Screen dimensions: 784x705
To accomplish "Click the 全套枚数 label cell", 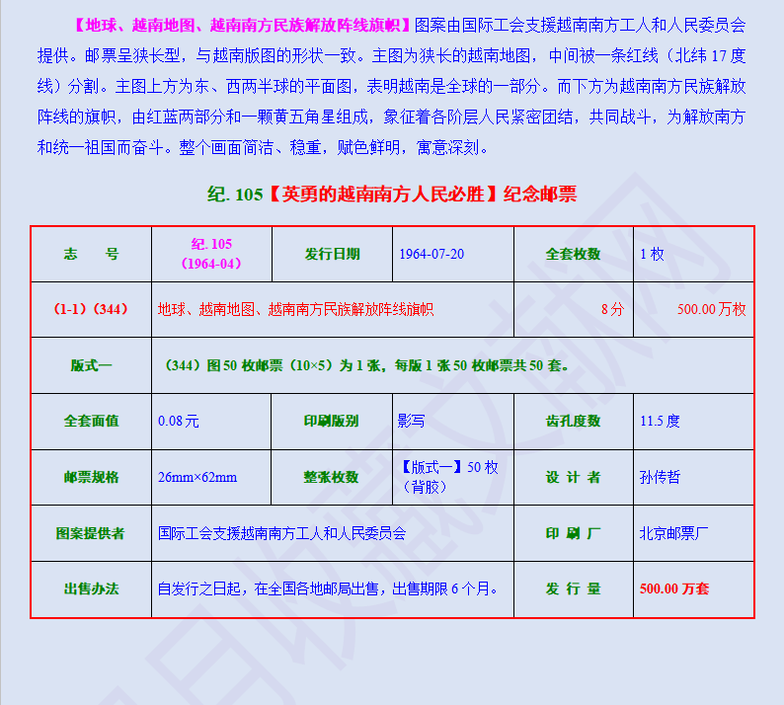I will 573,254.
